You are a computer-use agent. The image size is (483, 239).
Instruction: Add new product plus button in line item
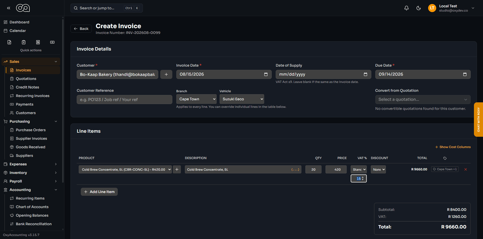pyautogui.click(x=177, y=169)
